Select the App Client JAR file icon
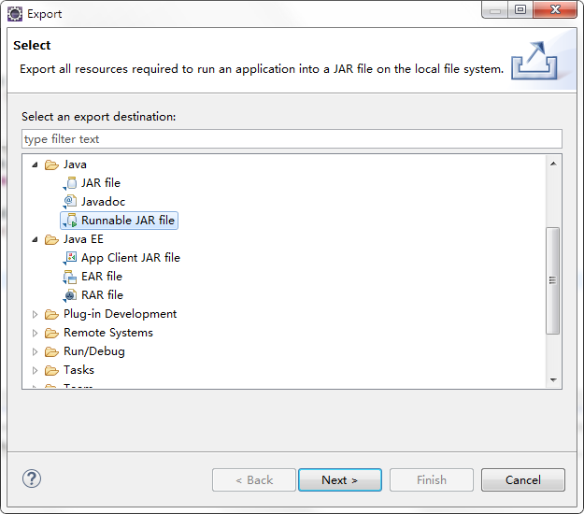The image size is (584, 514). click(70, 258)
